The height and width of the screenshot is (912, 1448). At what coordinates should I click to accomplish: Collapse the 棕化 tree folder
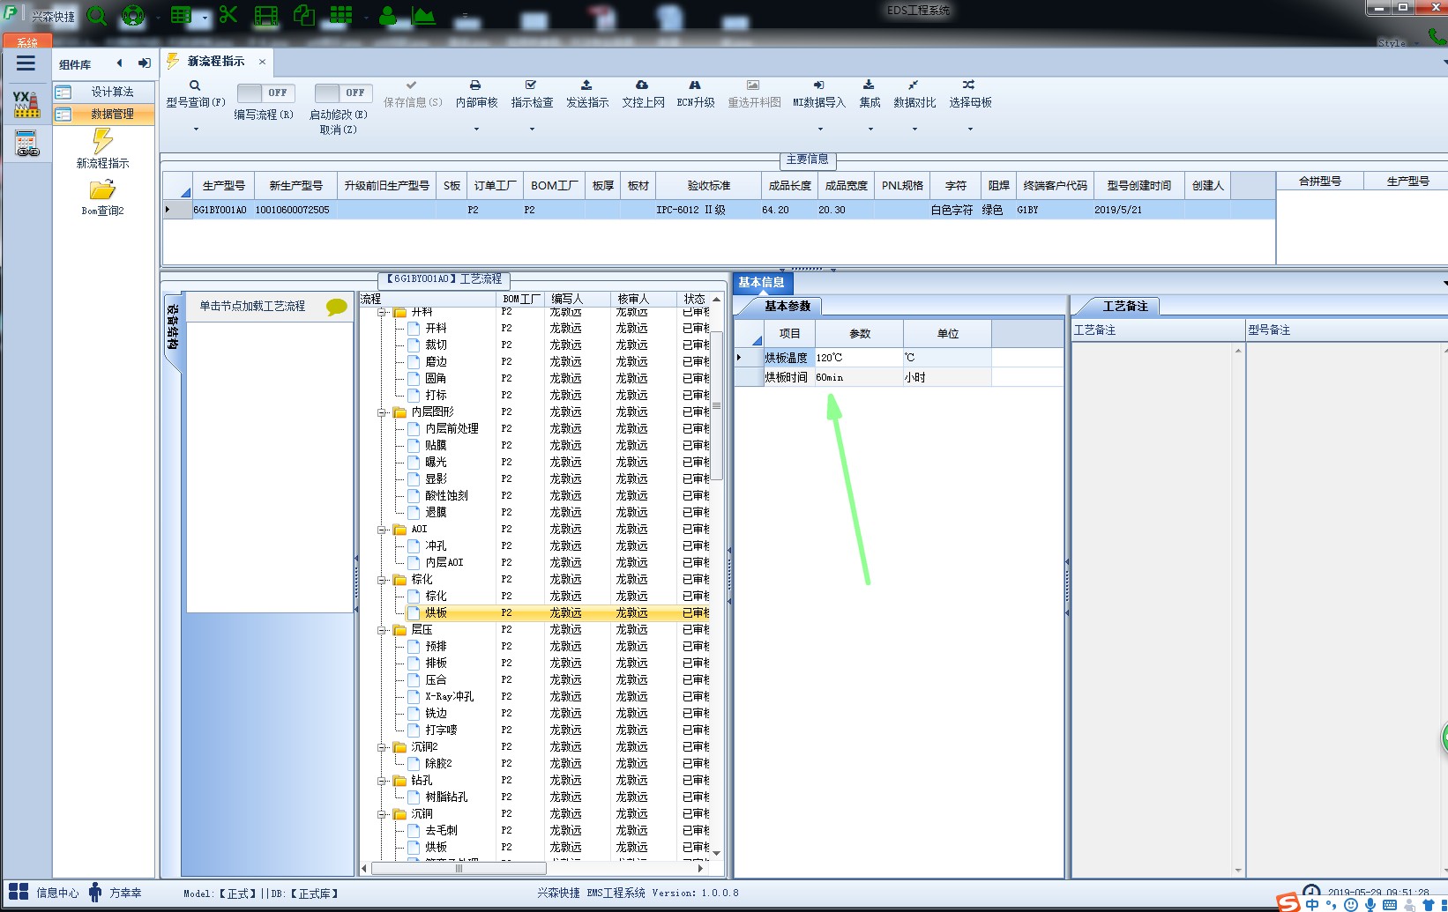coord(382,580)
